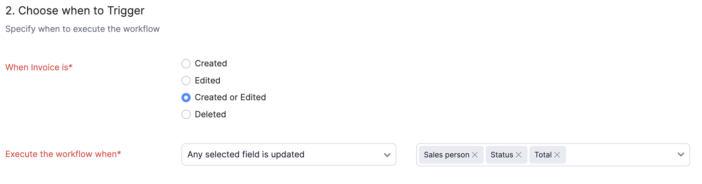
Task: Click the 'Execute the workflow when' field label
Action: [63, 154]
